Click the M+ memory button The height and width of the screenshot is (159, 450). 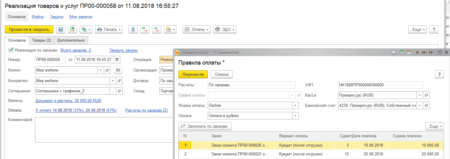(424, 52)
